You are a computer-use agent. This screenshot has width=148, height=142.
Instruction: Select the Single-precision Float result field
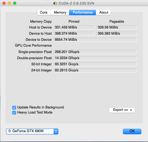pyautogui.click(x=95, y=52)
